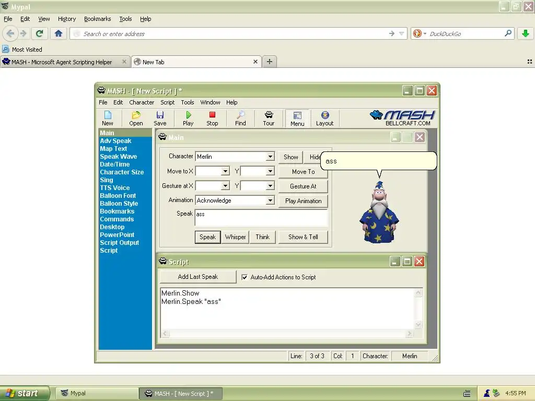Open the Find tool in MASH toolbar

click(240, 119)
